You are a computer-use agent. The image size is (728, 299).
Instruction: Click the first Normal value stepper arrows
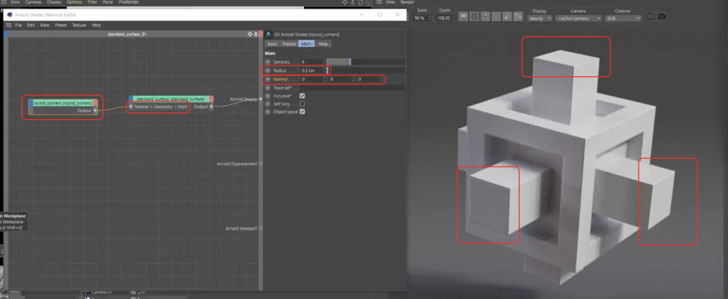click(324, 79)
